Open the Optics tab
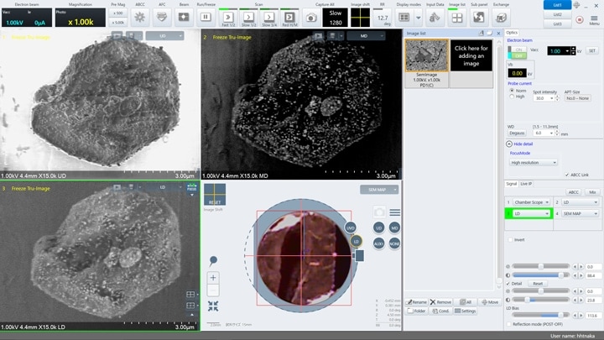Image resolution: width=604 pixels, height=340 pixels. [x=513, y=32]
